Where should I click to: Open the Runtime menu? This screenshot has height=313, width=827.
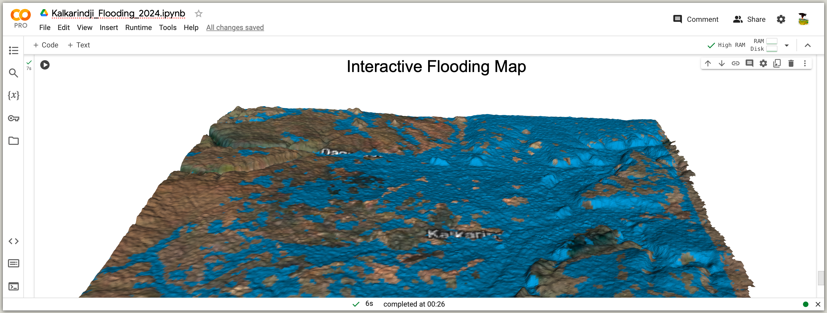pos(138,28)
